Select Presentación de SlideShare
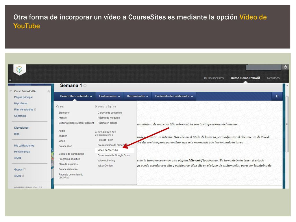This screenshot has width=296, height=222. coord(113,145)
